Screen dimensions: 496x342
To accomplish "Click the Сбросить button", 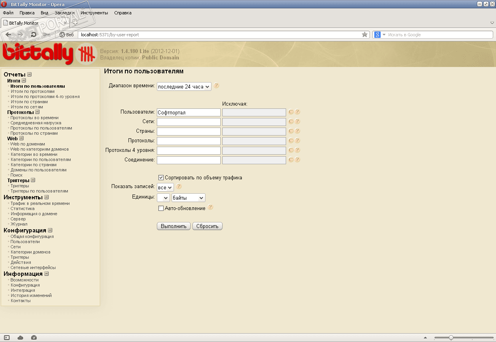I will pyautogui.click(x=207, y=226).
